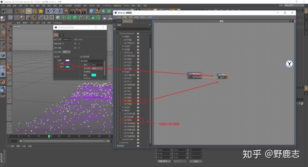Image resolution: width=308 pixels, height=167 pixels.
Task: Open the RealFlow menu
Action: click(118, 6)
